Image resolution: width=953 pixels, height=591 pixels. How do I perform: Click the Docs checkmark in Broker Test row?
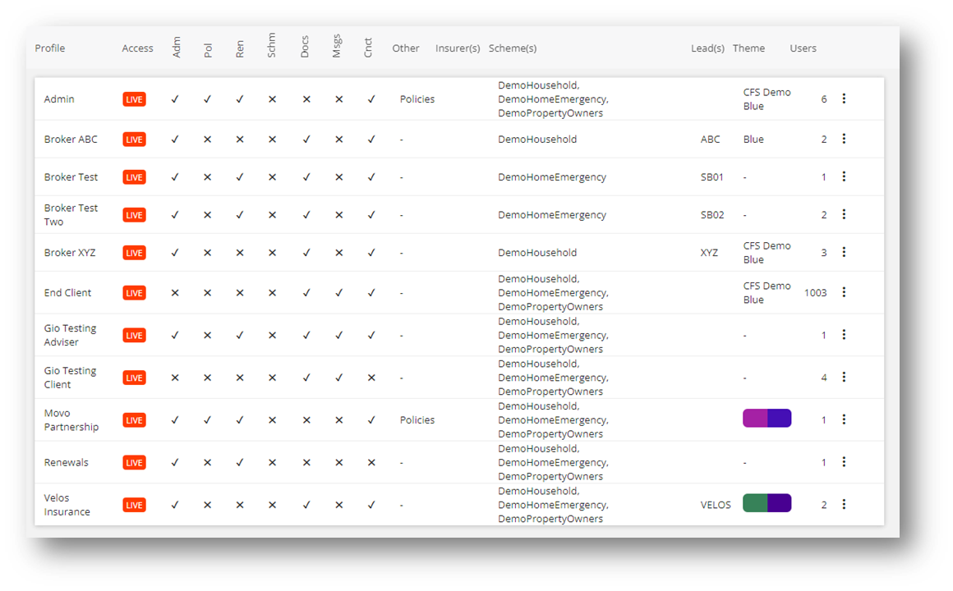click(x=306, y=176)
